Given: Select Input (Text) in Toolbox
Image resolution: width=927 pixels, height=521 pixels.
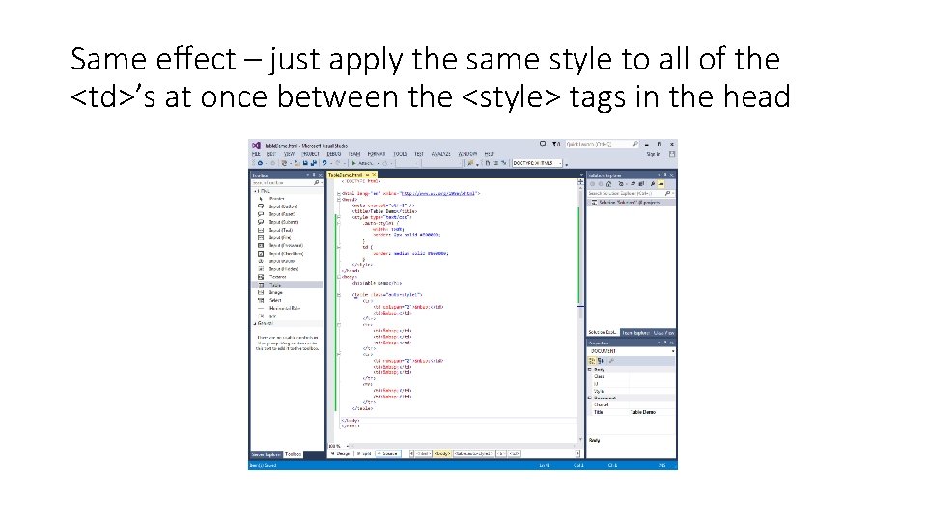Looking at the screenshot, I should (280, 230).
